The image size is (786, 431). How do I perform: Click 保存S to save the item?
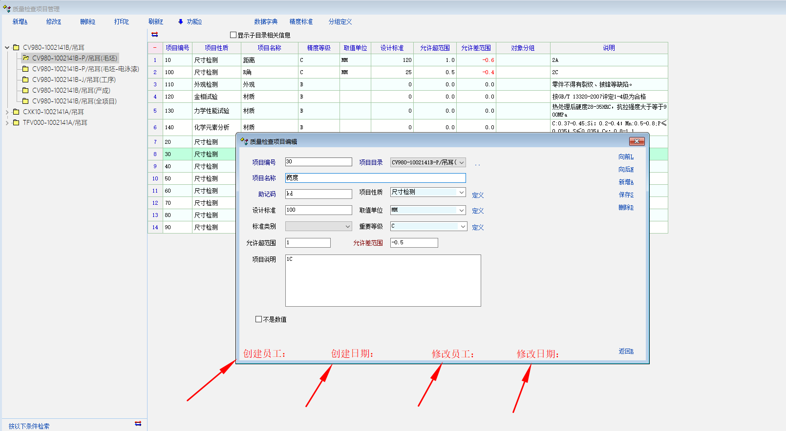pos(626,195)
